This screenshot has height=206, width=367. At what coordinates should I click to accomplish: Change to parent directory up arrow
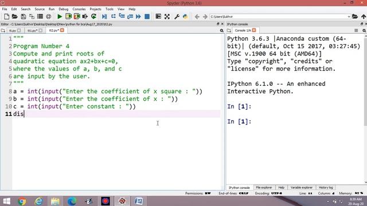coord(363,17)
